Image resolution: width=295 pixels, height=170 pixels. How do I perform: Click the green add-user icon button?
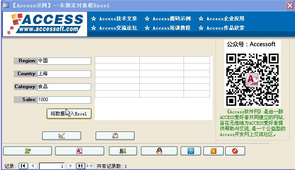[28, 151]
